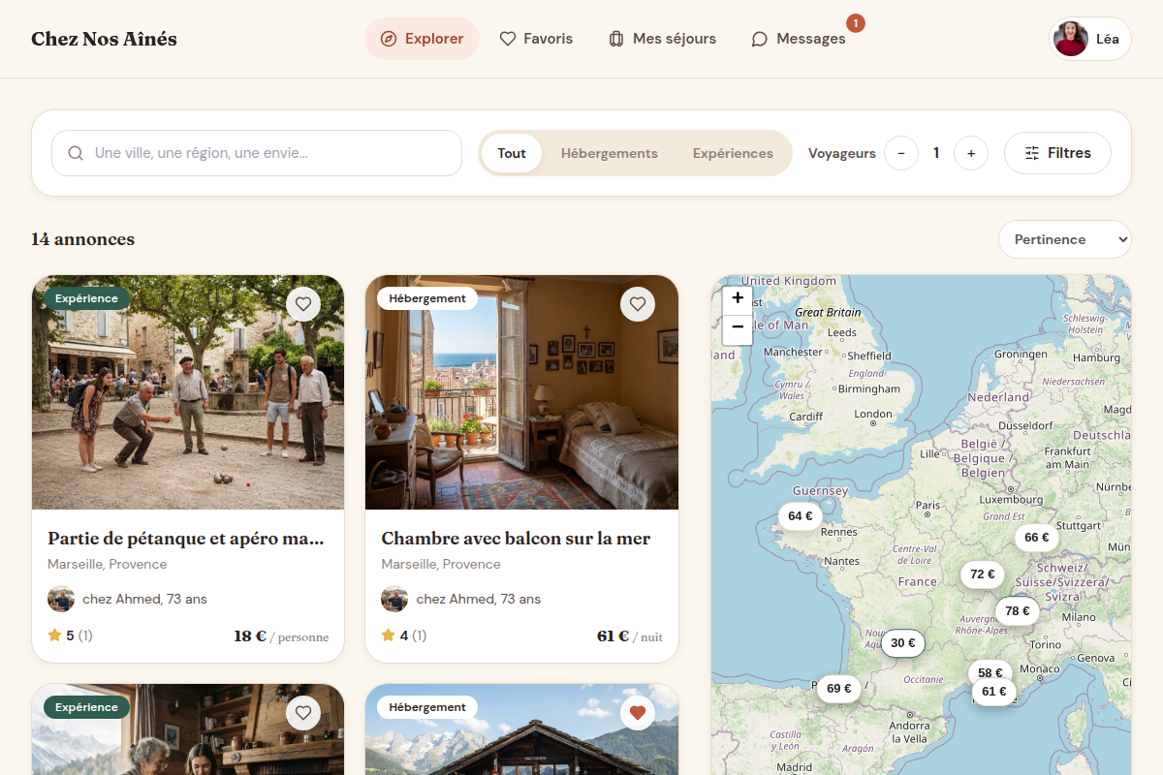Image resolution: width=1163 pixels, height=775 pixels.
Task: Open the Filtres panel
Action: coord(1057,153)
